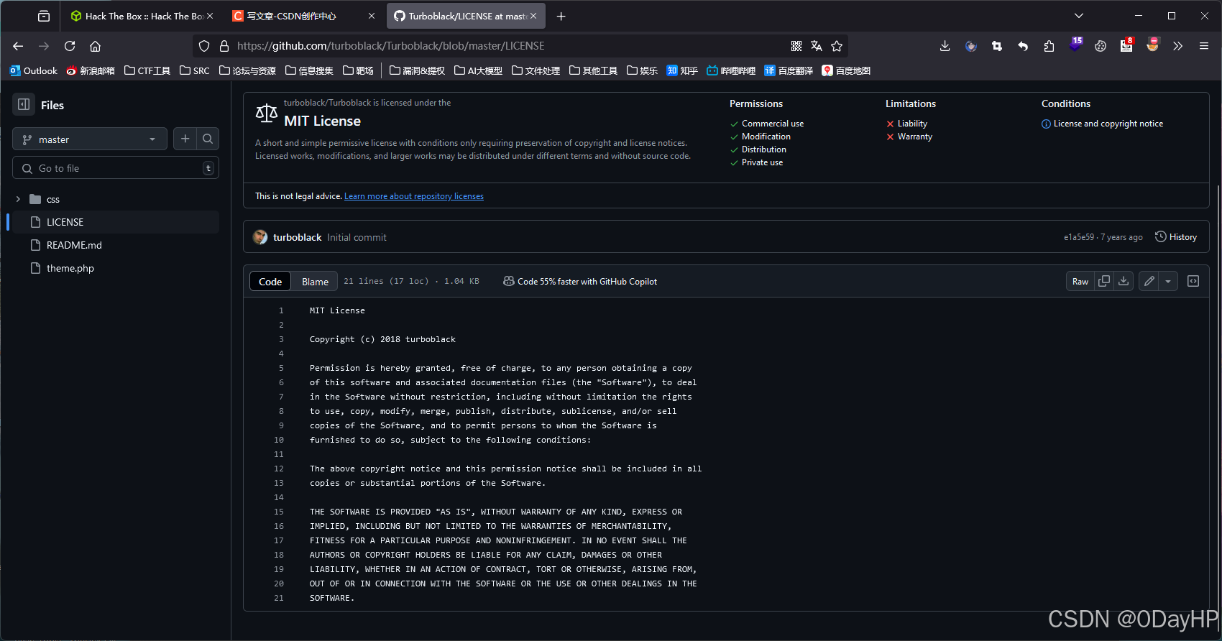
Task: Open 信息搜集 bookmark folder
Action: (309, 70)
